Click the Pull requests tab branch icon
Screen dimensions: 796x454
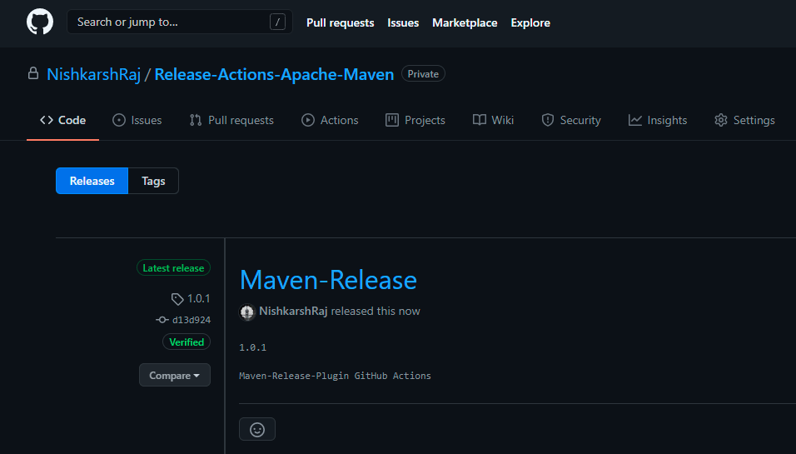click(x=196, y=120)
